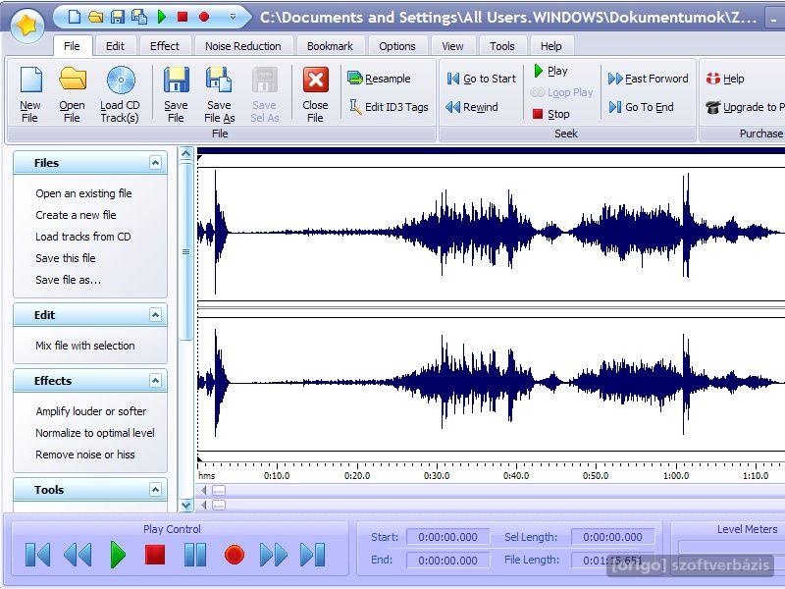Click Load CD Track(s) in the ribbon
Screen dimensions: 785x589
(x=120, y=94)
